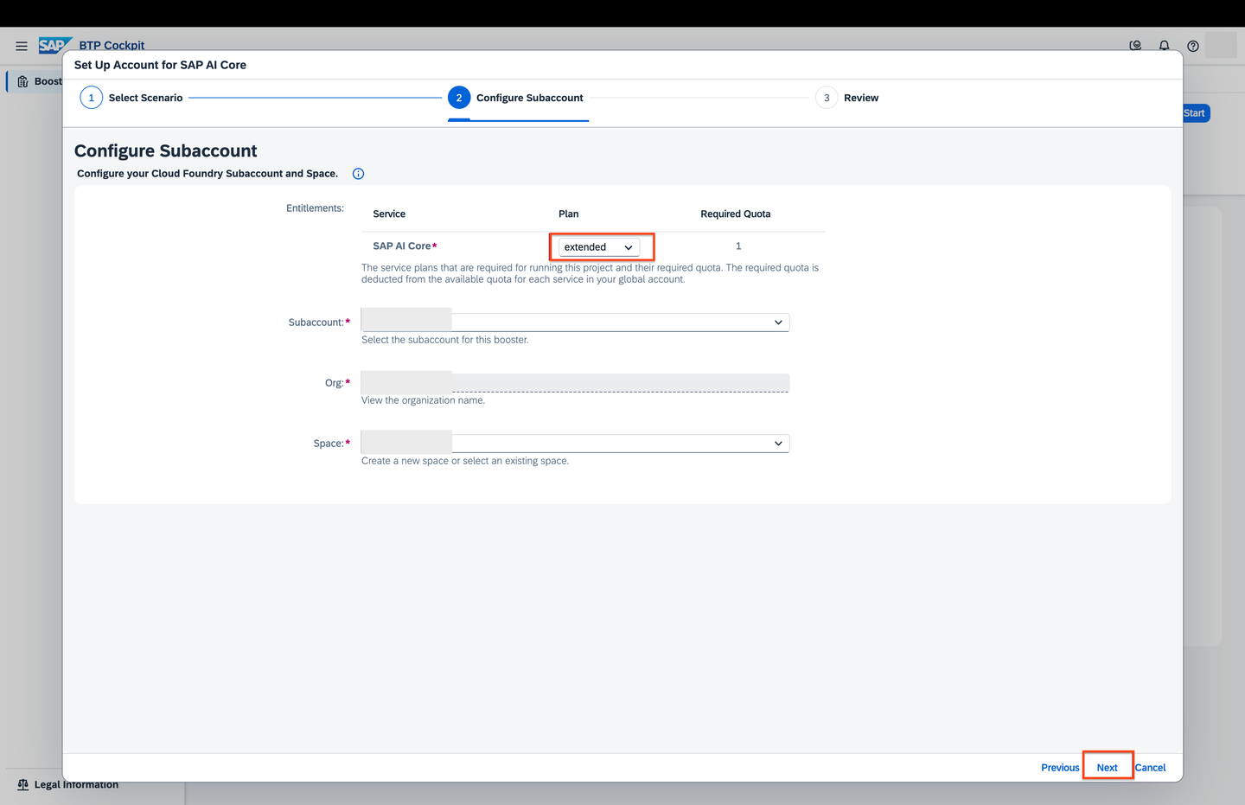The width and height of the screenshot is (1245, 805).
Task: Click the Required Quota column header
Action: (736, 214)
